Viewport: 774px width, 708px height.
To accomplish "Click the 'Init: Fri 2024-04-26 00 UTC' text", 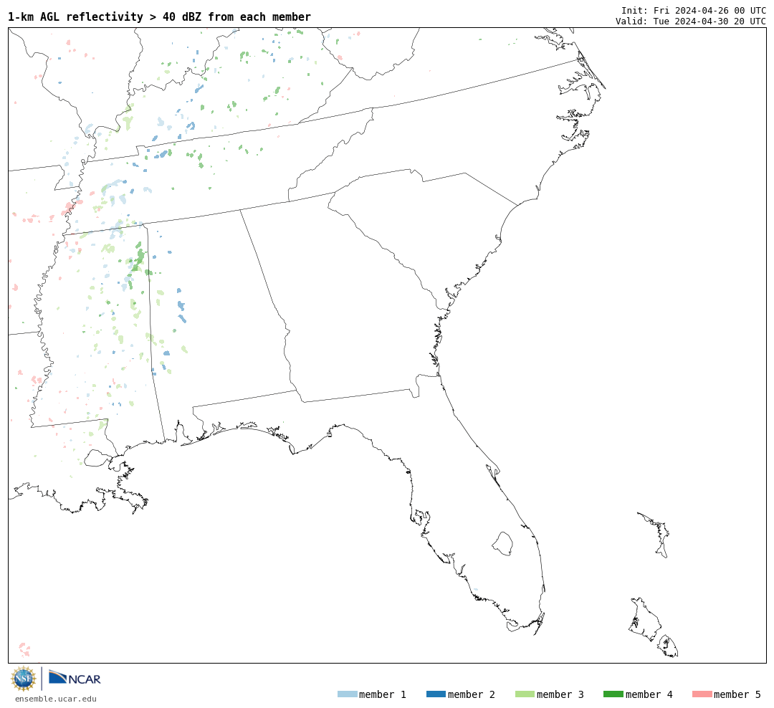I will [694, 10].
